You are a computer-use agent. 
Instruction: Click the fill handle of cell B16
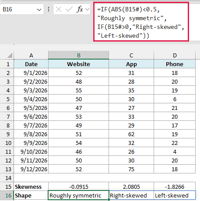tap(109, 199)
